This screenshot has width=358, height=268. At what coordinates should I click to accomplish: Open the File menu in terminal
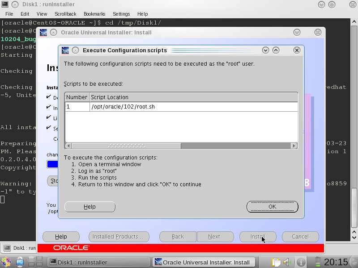(x=9, y=14)
